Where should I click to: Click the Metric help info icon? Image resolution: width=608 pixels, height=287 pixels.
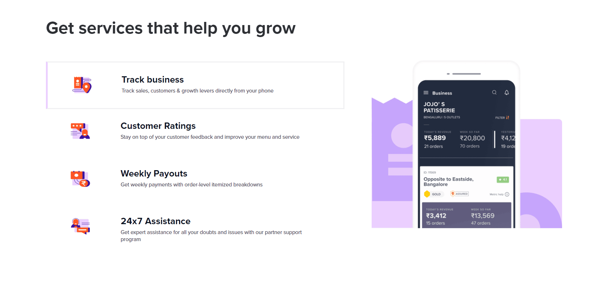point(507,195)
